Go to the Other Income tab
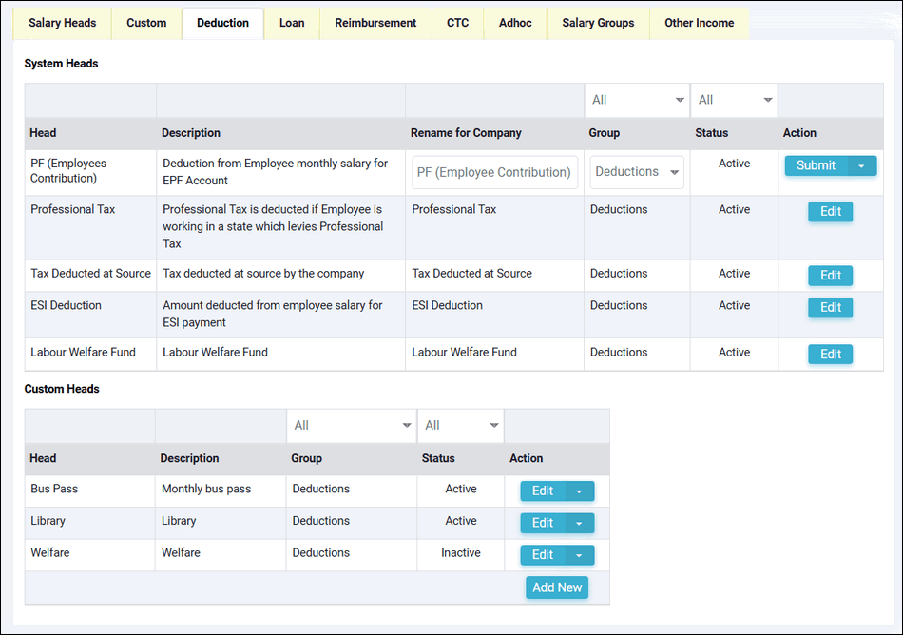The width and height of the screenshot is (903, 635). coord(699,23)
